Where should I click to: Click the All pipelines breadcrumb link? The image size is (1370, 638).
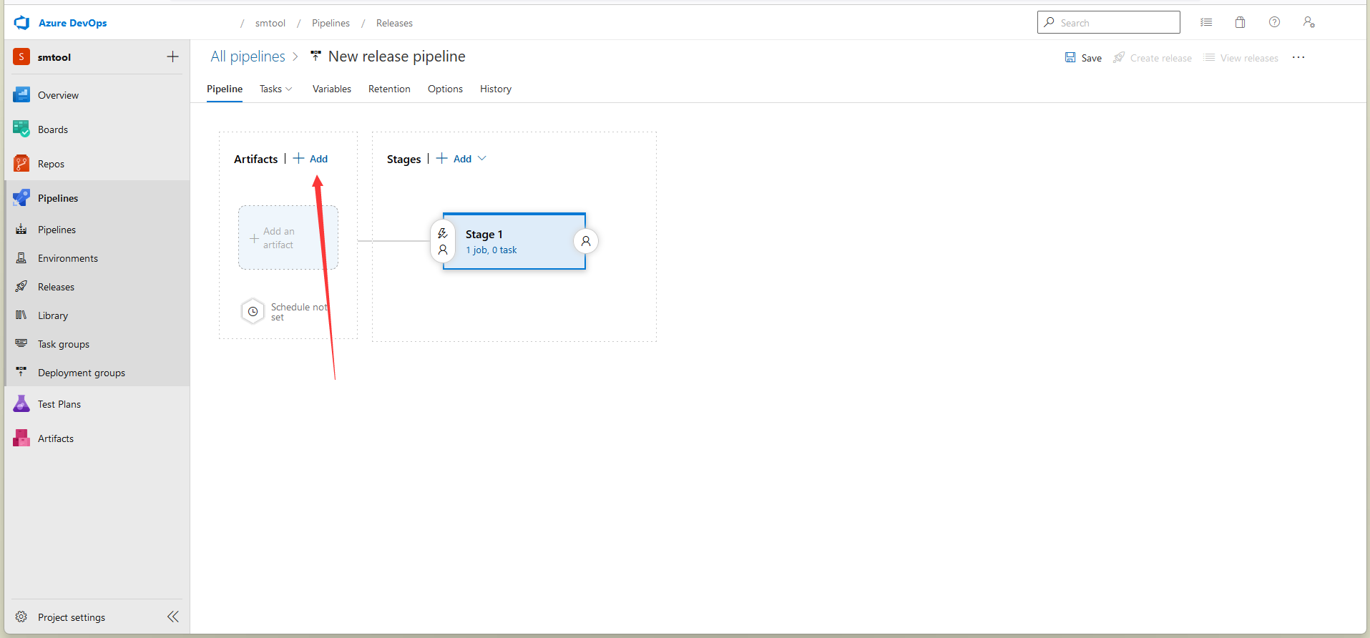(x=248, y=57)
